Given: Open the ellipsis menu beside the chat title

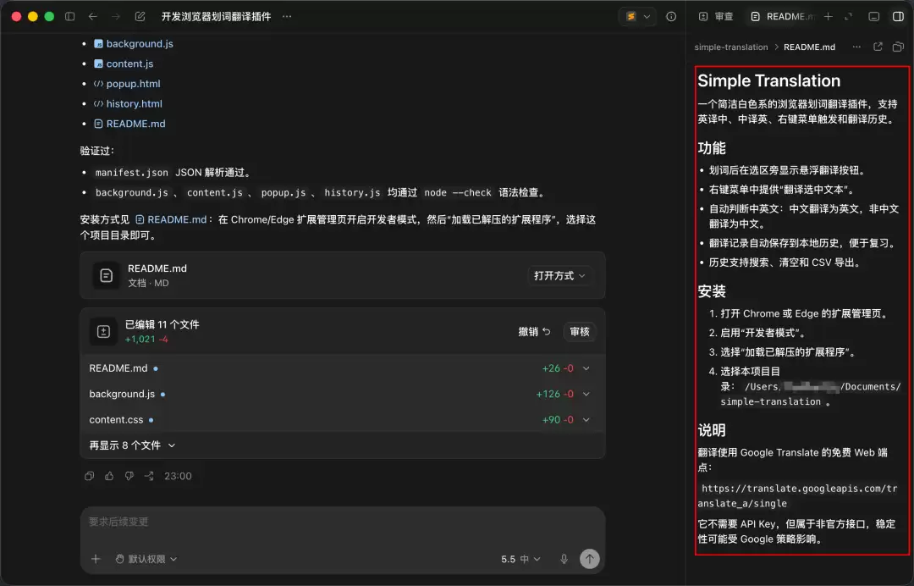Looking at the screenshot, I should click(287, 16).
